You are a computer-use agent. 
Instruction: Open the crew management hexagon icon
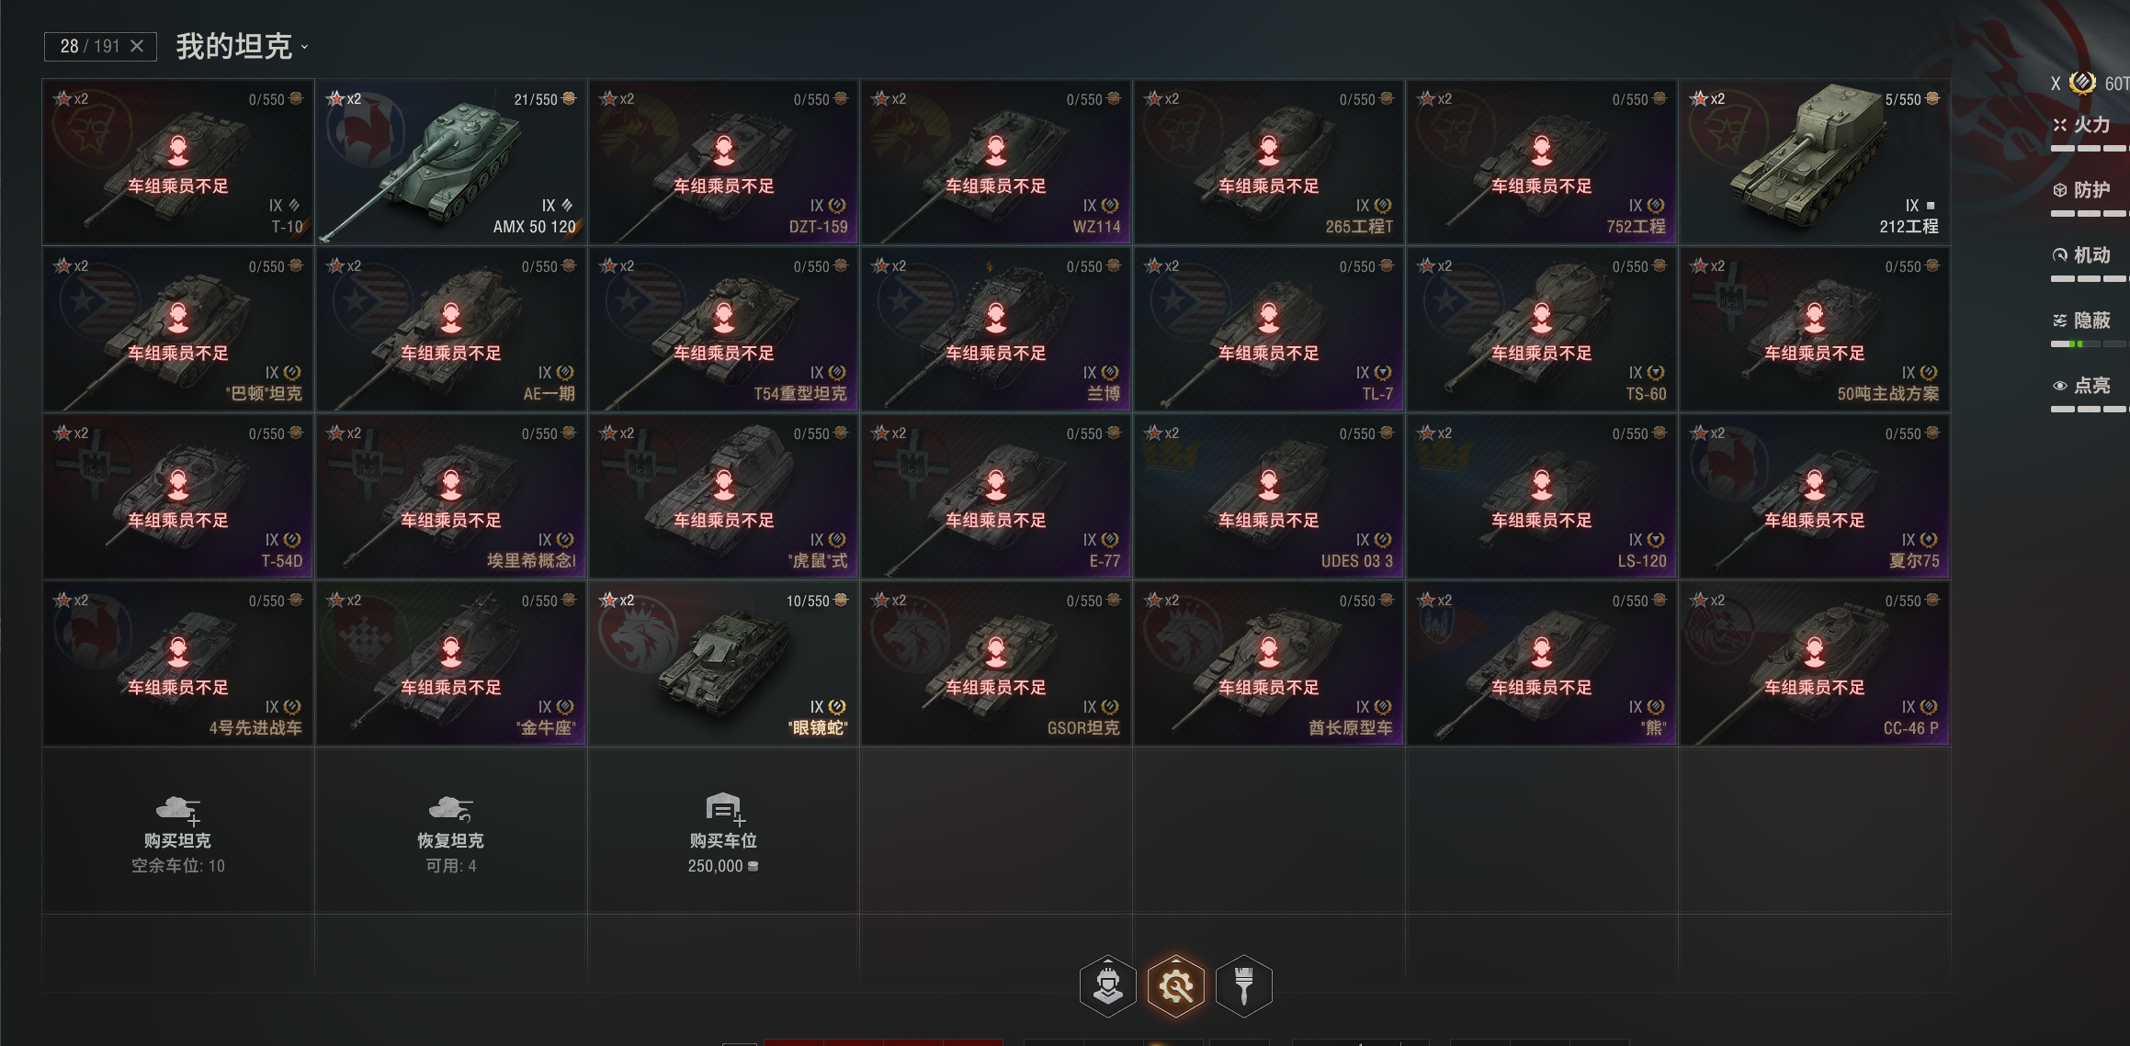coord(1107,986)
